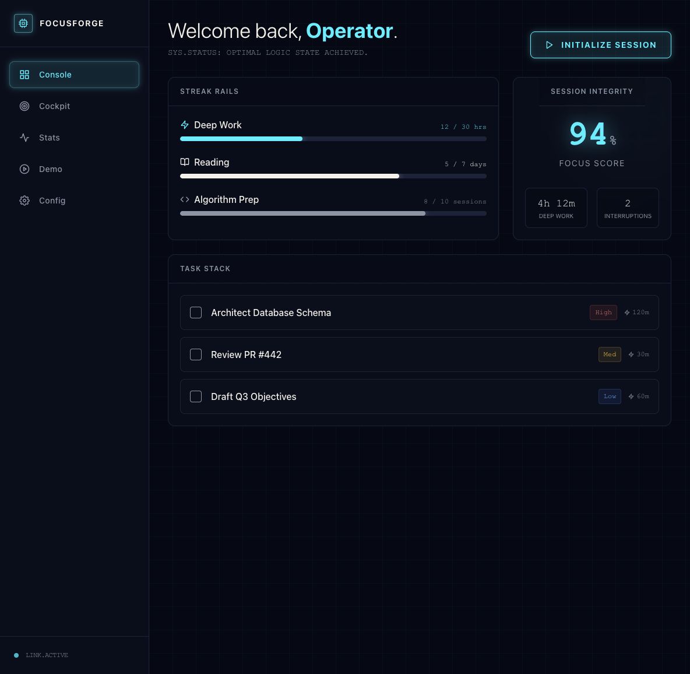690x674 pixels.
Task: Click the 'Operator' name in greeting
Action: point(350,31)
